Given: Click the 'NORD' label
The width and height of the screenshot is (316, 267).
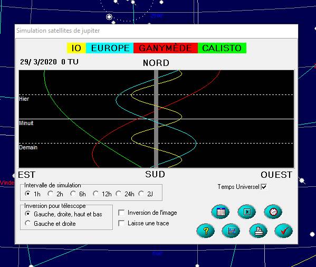Looking at the screenshot, I should click(x=156, y=63).
